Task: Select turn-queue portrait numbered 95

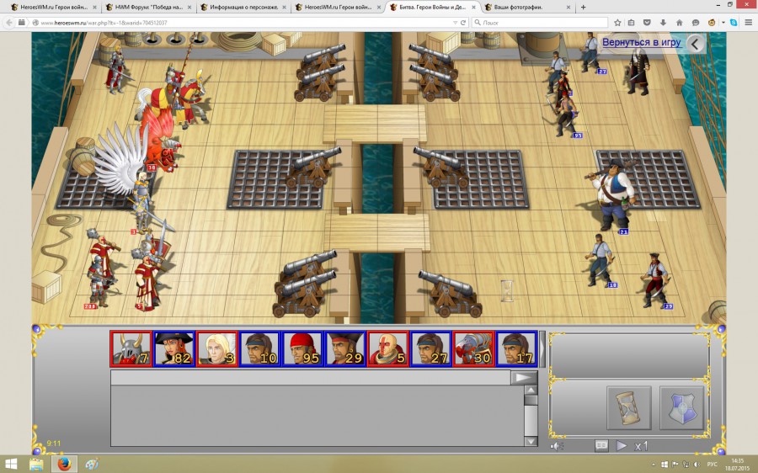Action: pos(302,348)
